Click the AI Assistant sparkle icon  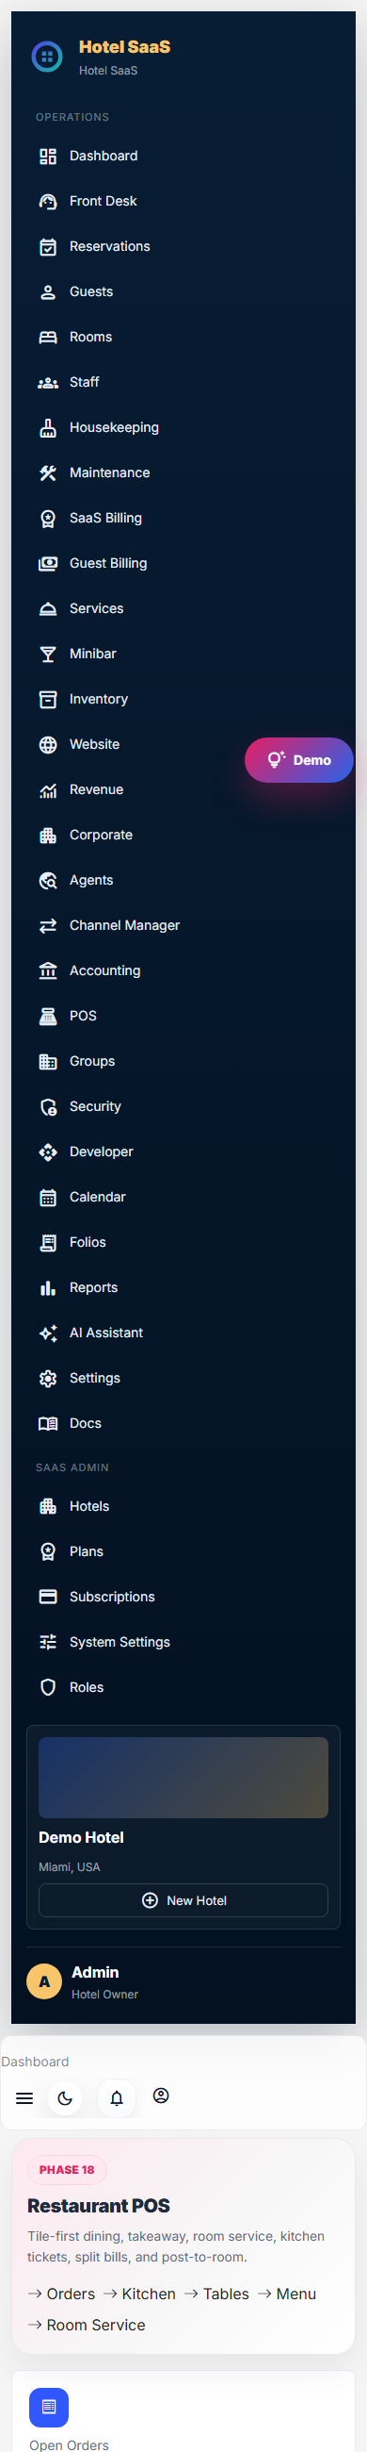[48, 1333]
